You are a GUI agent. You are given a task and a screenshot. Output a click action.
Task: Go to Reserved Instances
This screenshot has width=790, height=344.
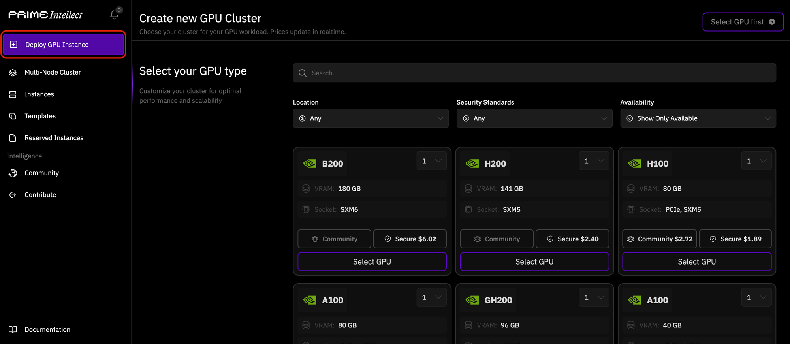(x=54, y=138)
